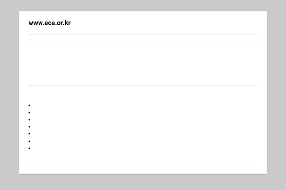Click the bottom divider line below bullets

click(143, 162)
